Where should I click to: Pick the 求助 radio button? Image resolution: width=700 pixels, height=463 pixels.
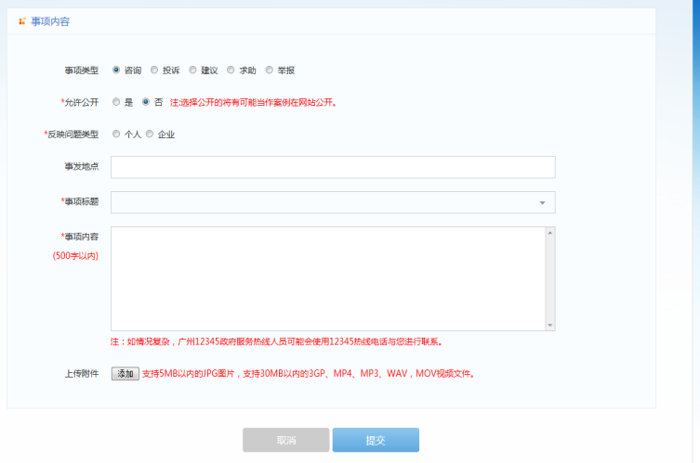click(x=231, y=70)
